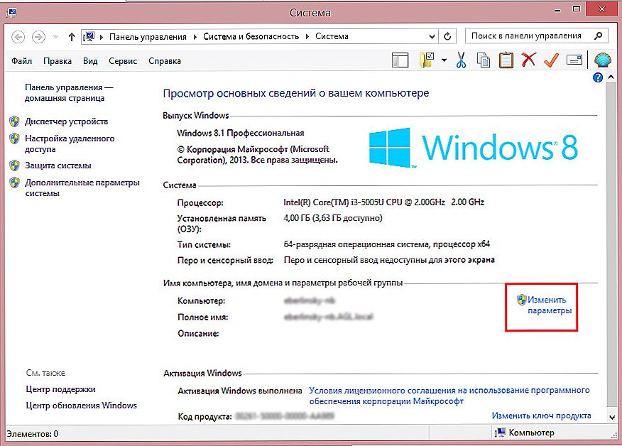The width and height of the screenshot is (622, 446).
Task: Go up one level with Up arrow
Action: tap(72, 37)
